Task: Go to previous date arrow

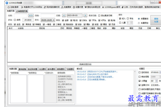Action: coord(64,15)
